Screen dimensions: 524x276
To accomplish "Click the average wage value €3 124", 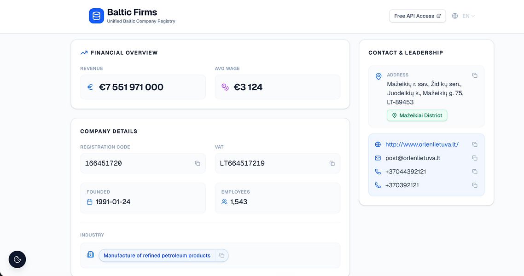I will 248,87.
